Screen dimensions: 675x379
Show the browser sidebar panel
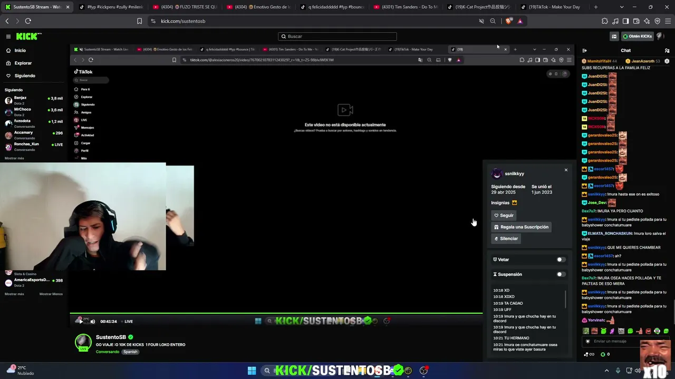coord(625,21)
